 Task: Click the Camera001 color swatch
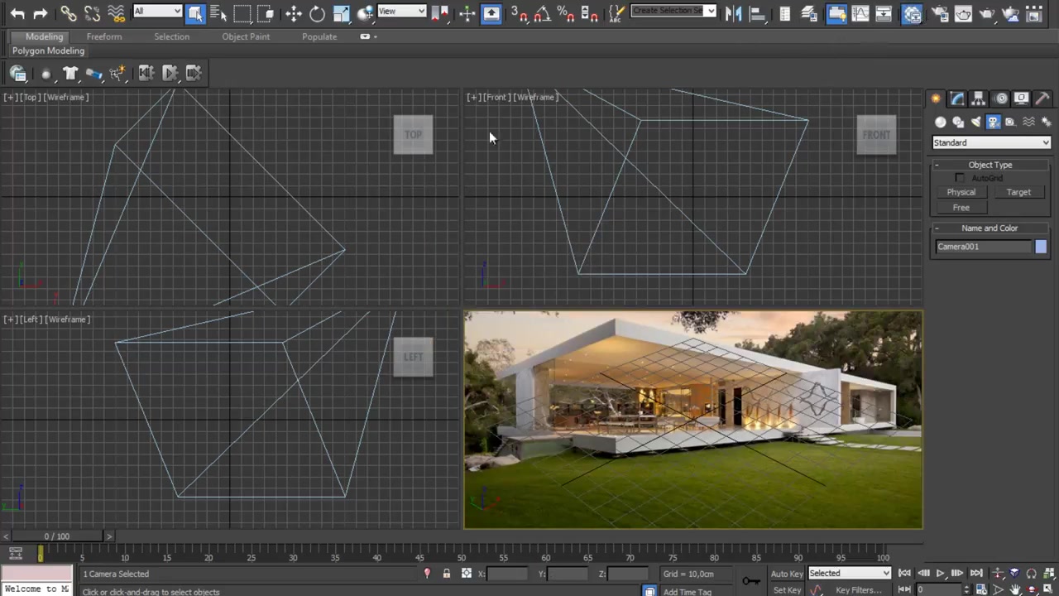pyautogui.click(x=1040, y=246)
